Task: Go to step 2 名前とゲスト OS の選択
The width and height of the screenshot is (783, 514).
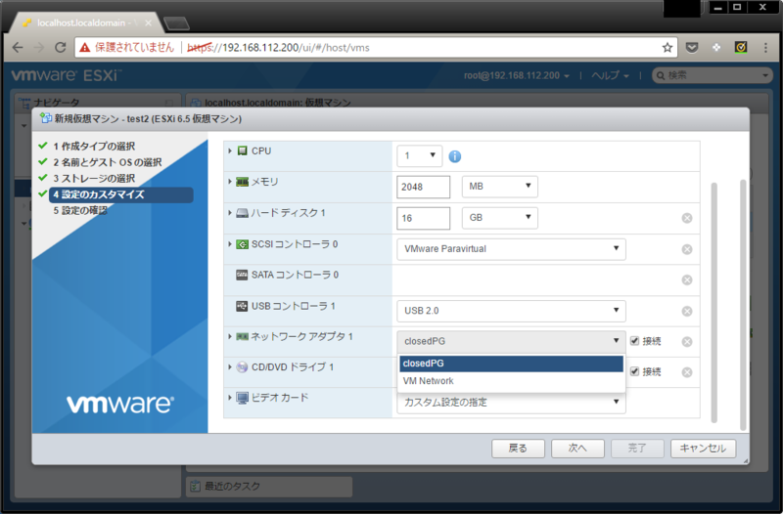Action: tap(108, 162)
